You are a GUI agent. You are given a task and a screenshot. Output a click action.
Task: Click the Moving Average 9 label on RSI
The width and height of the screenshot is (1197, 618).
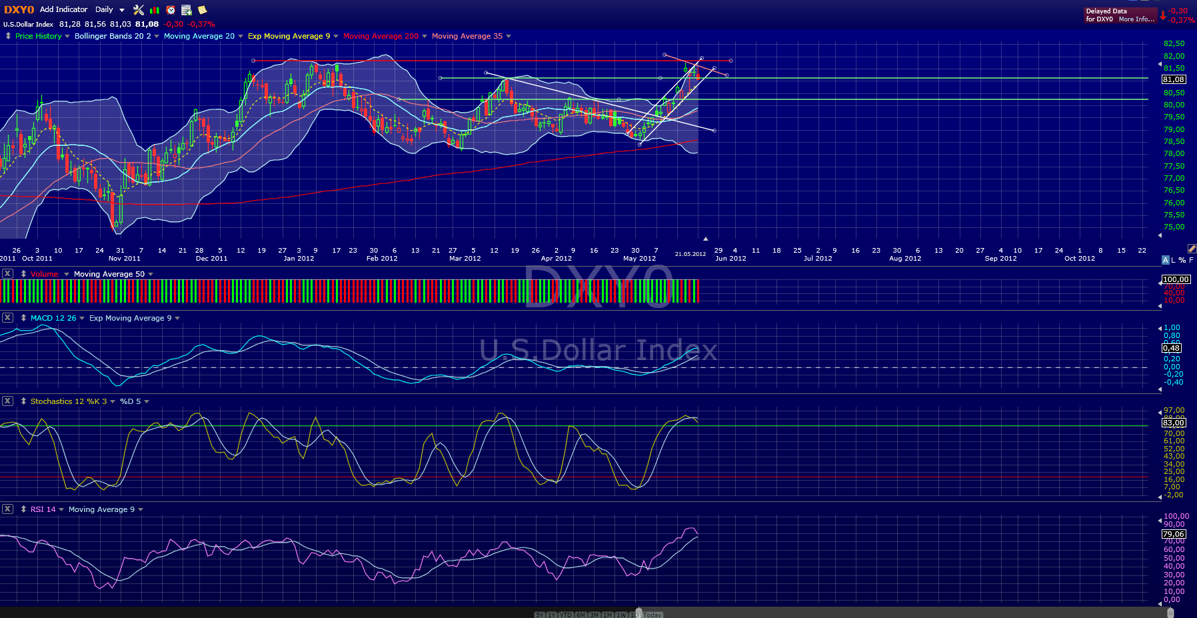click(x=101, y=509)
